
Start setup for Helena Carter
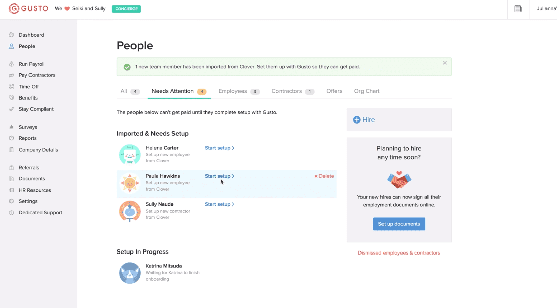point(219,148)
